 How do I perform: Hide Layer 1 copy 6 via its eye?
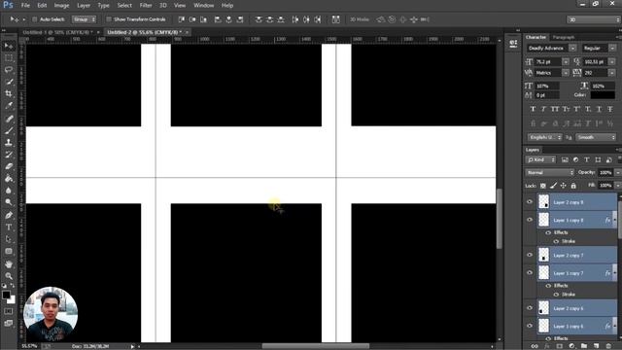(x=530, y=326)
